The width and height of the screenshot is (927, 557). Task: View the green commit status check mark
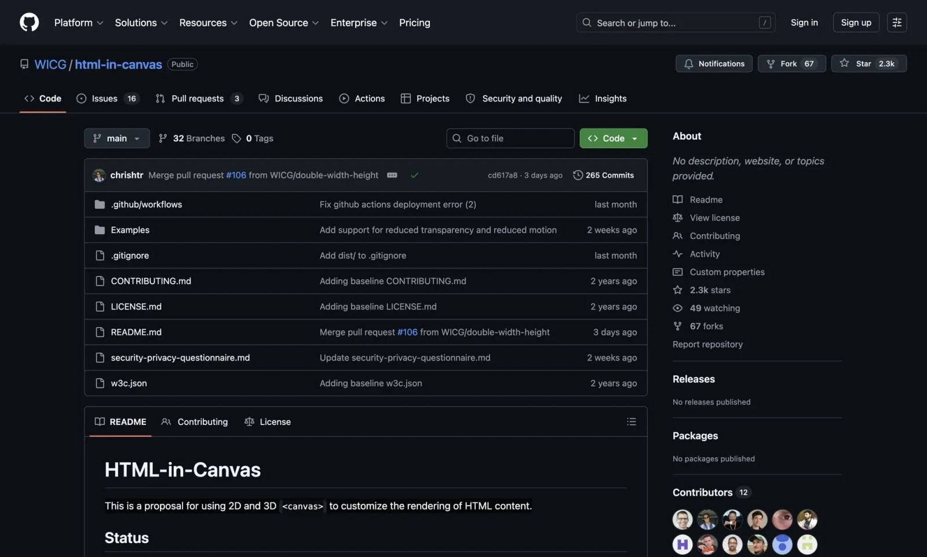(x=414, y=175)
